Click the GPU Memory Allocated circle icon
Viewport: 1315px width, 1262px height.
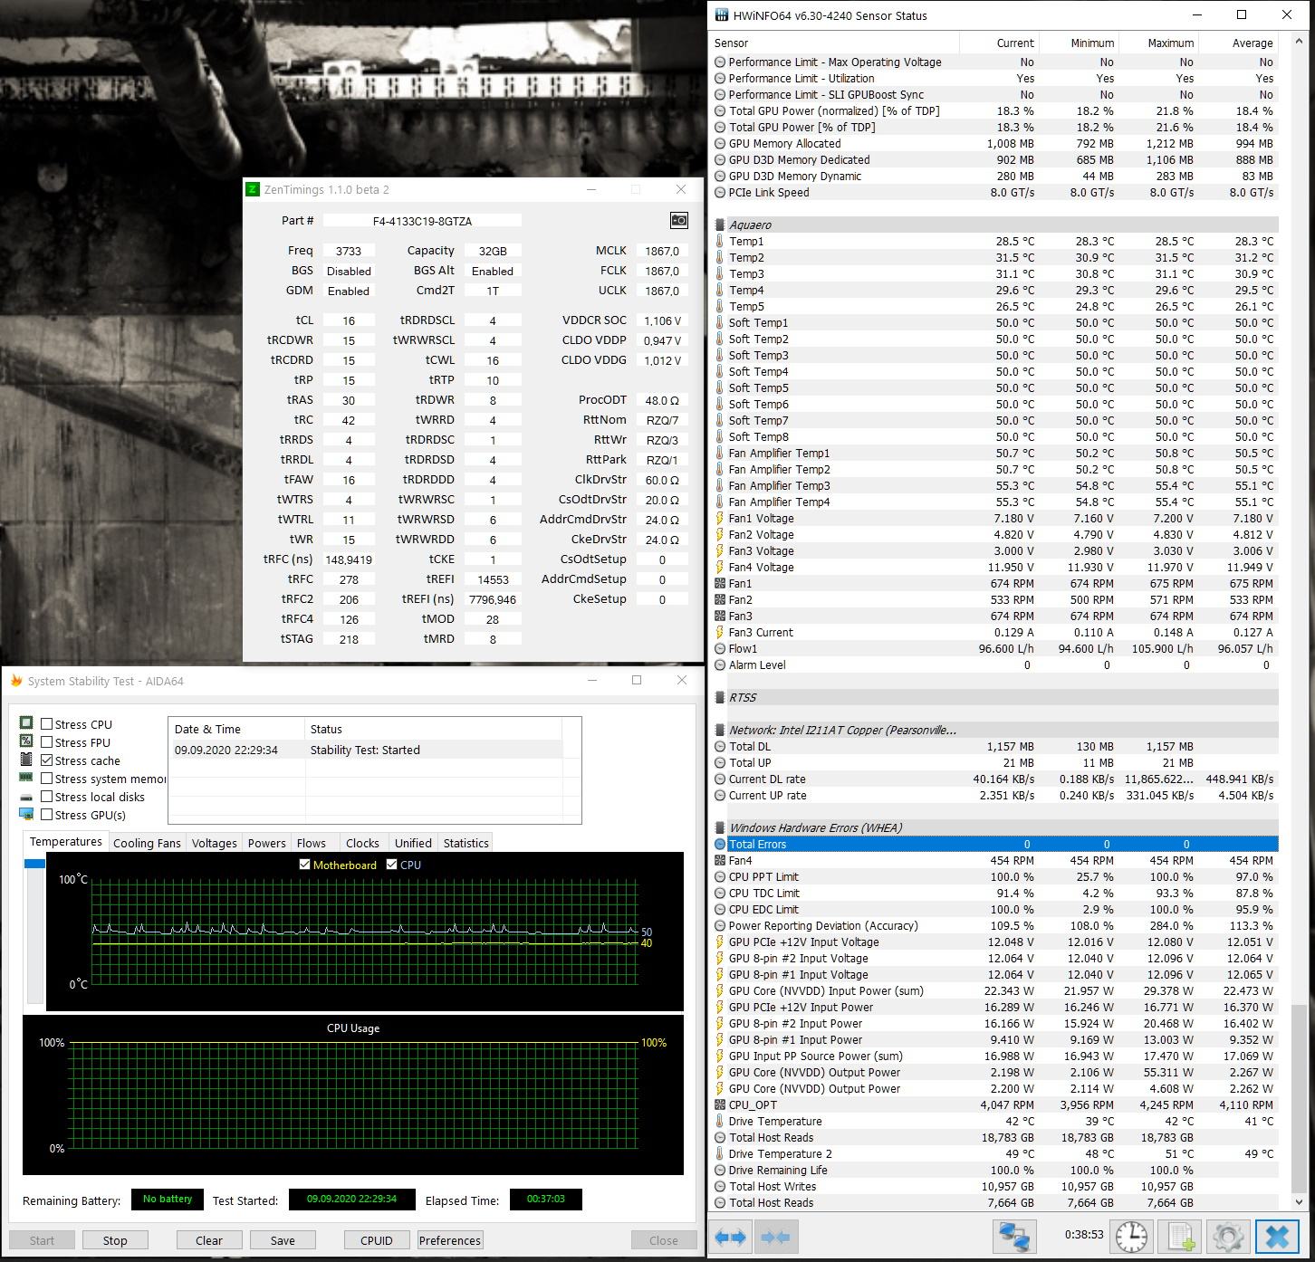(720, 144)
